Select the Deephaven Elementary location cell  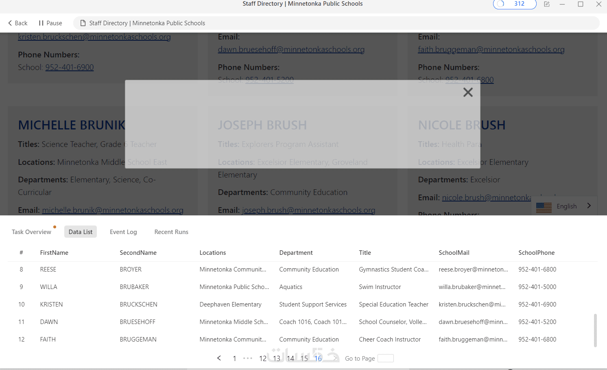click(231, 304)
